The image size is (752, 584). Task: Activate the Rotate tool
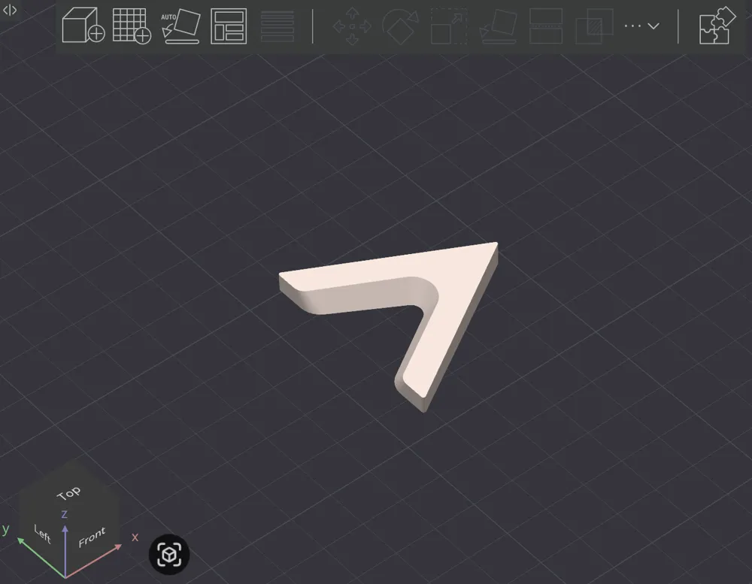[401, 26]
